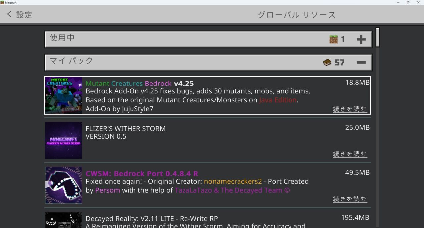Click the グローバル リソース page title
Screen dimensions: 424x228
(296, 15)
